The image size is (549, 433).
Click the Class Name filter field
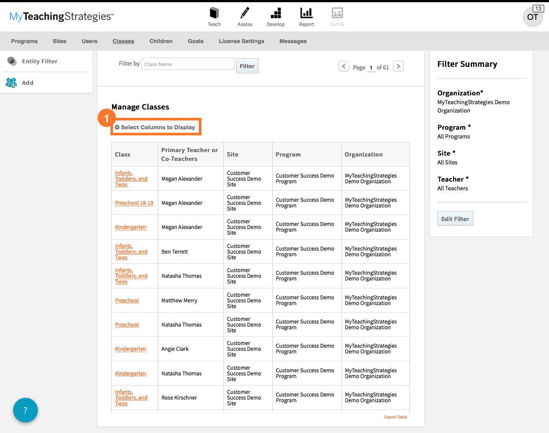coord(188,64)
